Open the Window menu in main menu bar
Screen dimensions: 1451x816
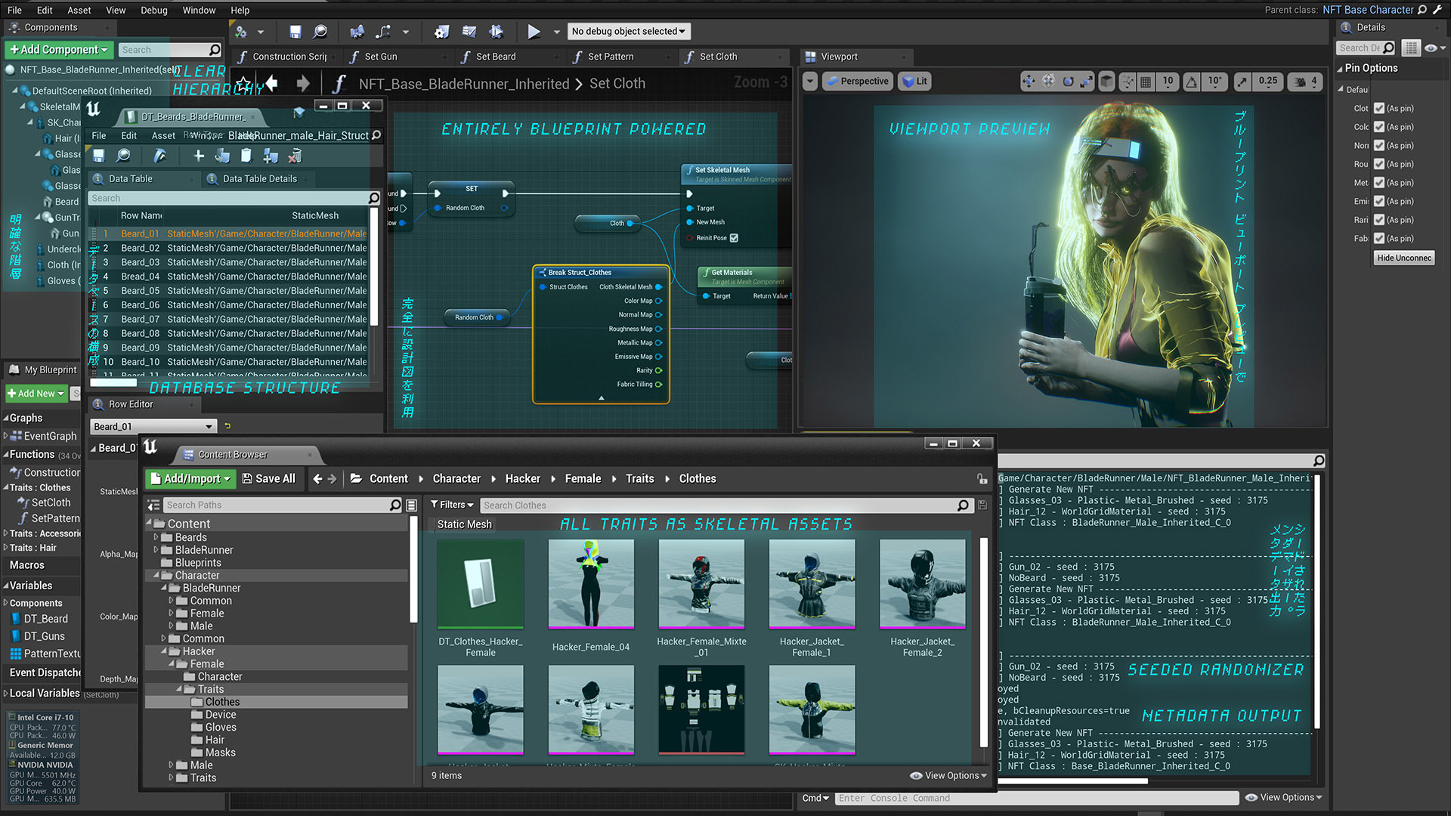tap(199, 11)
